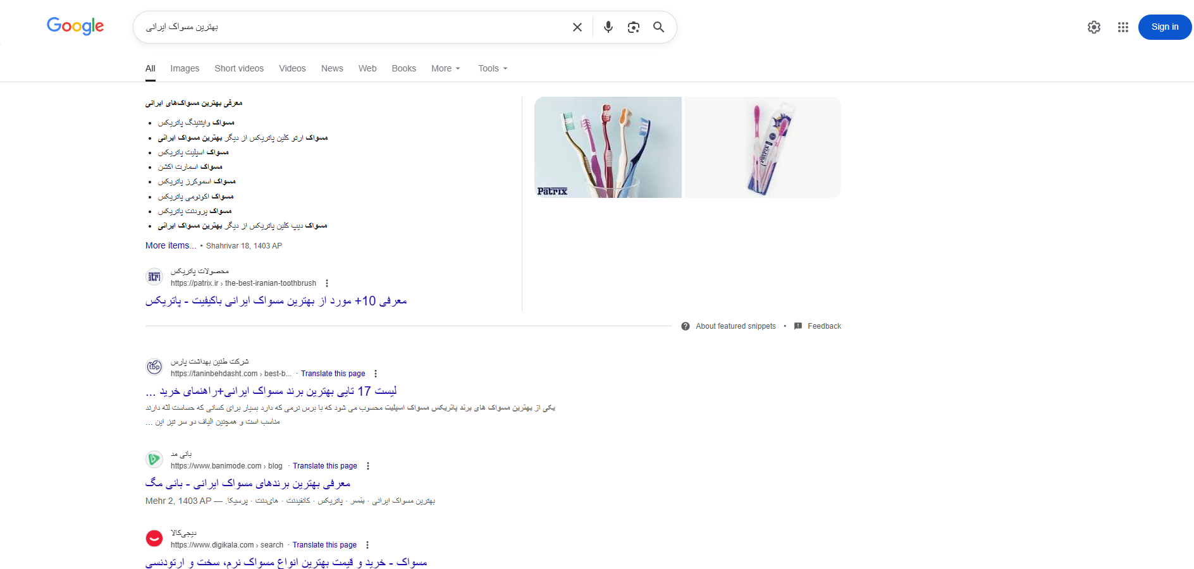The height and width of the screenshot is (569, 1194).
Task: Open the Google apps grid
Action: coord(1123,27)
